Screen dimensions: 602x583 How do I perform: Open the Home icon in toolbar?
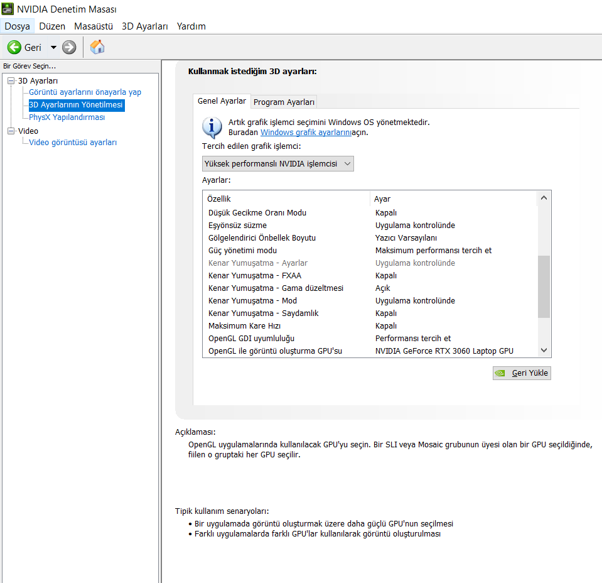click(x=97, y=47)
